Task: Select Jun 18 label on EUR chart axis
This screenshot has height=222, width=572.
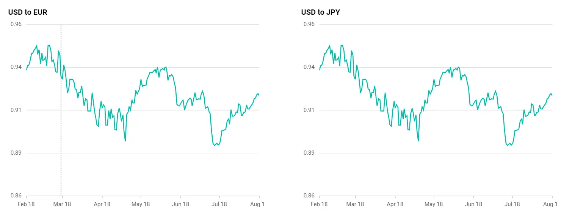Action: [180, 204]
